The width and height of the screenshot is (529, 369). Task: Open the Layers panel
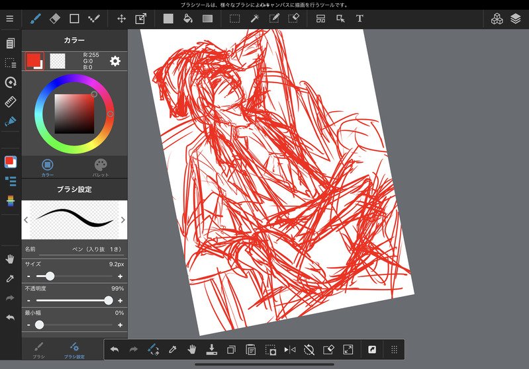(515, 19)
